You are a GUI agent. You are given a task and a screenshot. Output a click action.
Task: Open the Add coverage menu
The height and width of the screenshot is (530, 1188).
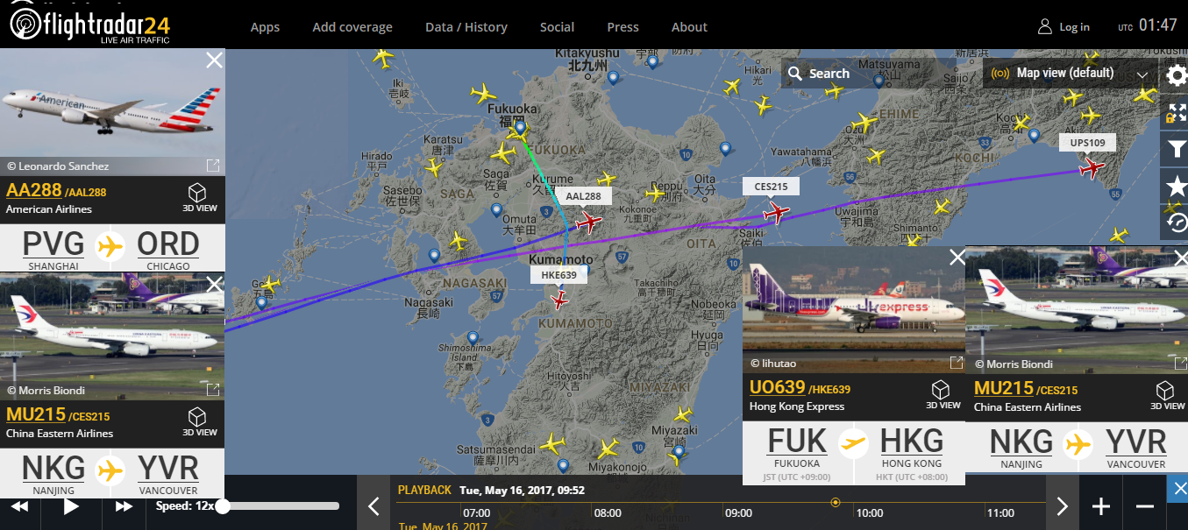[x=352, y=27]
